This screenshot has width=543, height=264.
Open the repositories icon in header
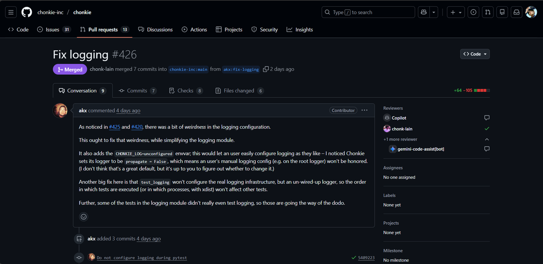pos(502,12)
